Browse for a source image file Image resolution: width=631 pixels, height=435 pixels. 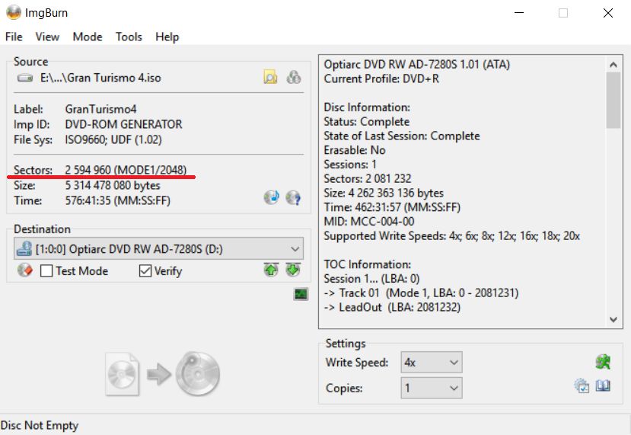click(270, 77)
